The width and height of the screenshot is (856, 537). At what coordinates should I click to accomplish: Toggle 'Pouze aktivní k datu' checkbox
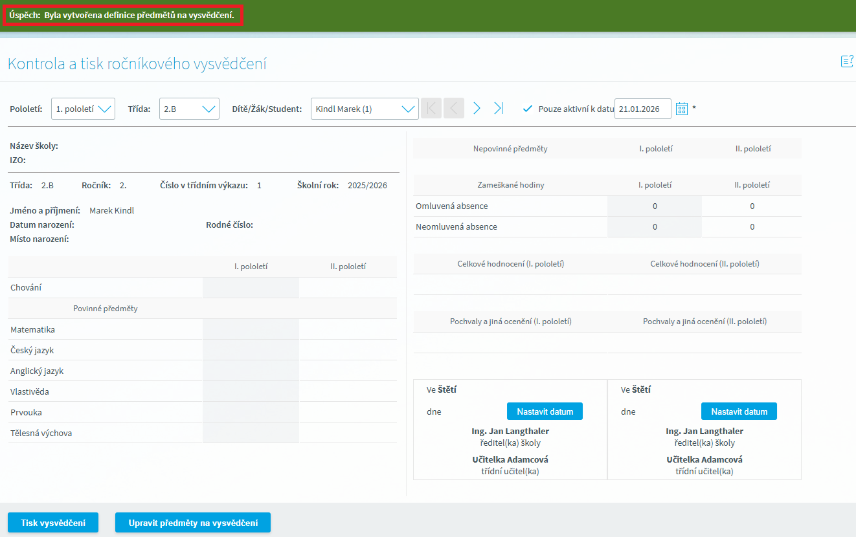(528, 109)
